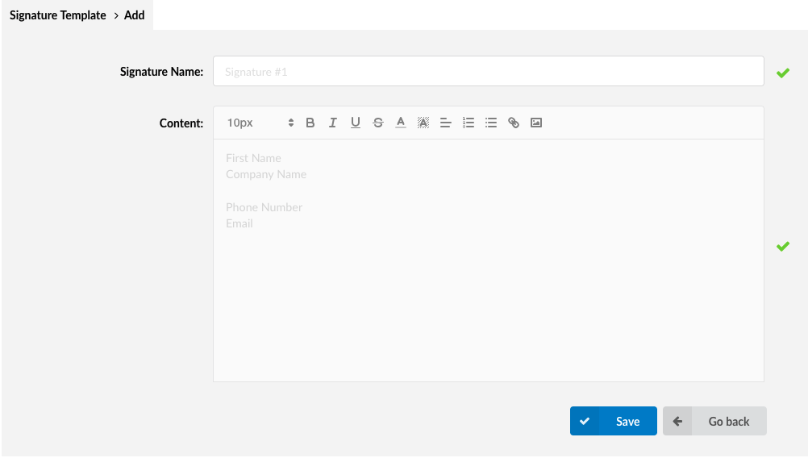Click the Content: label
The image size is (808, 458).
[x=181, y=123]
